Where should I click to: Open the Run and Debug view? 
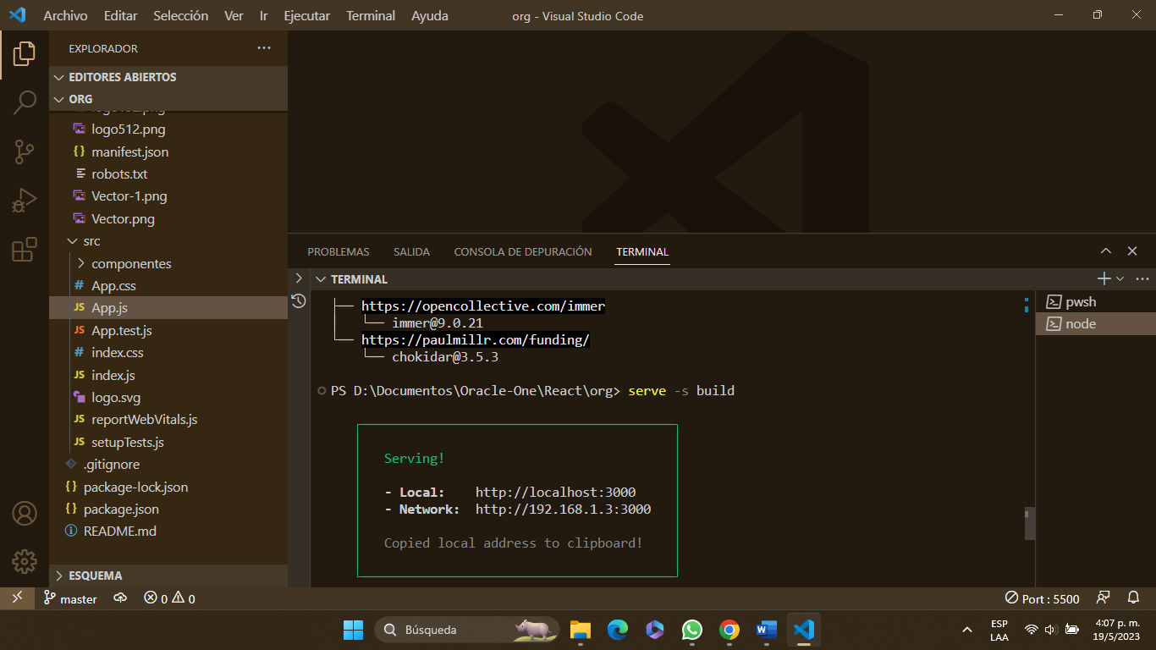pos(25,201)
